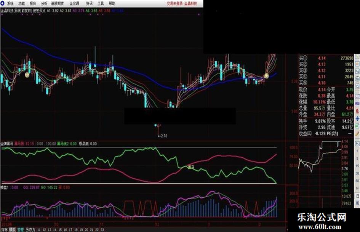This screenshot has width=360, height=232.
Task: Click the 绝密买点 indicator name in chart header
Action: point(39,11)
